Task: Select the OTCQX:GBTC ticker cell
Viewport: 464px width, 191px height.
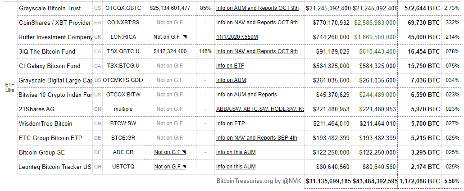Action: (x=123, y=8)
